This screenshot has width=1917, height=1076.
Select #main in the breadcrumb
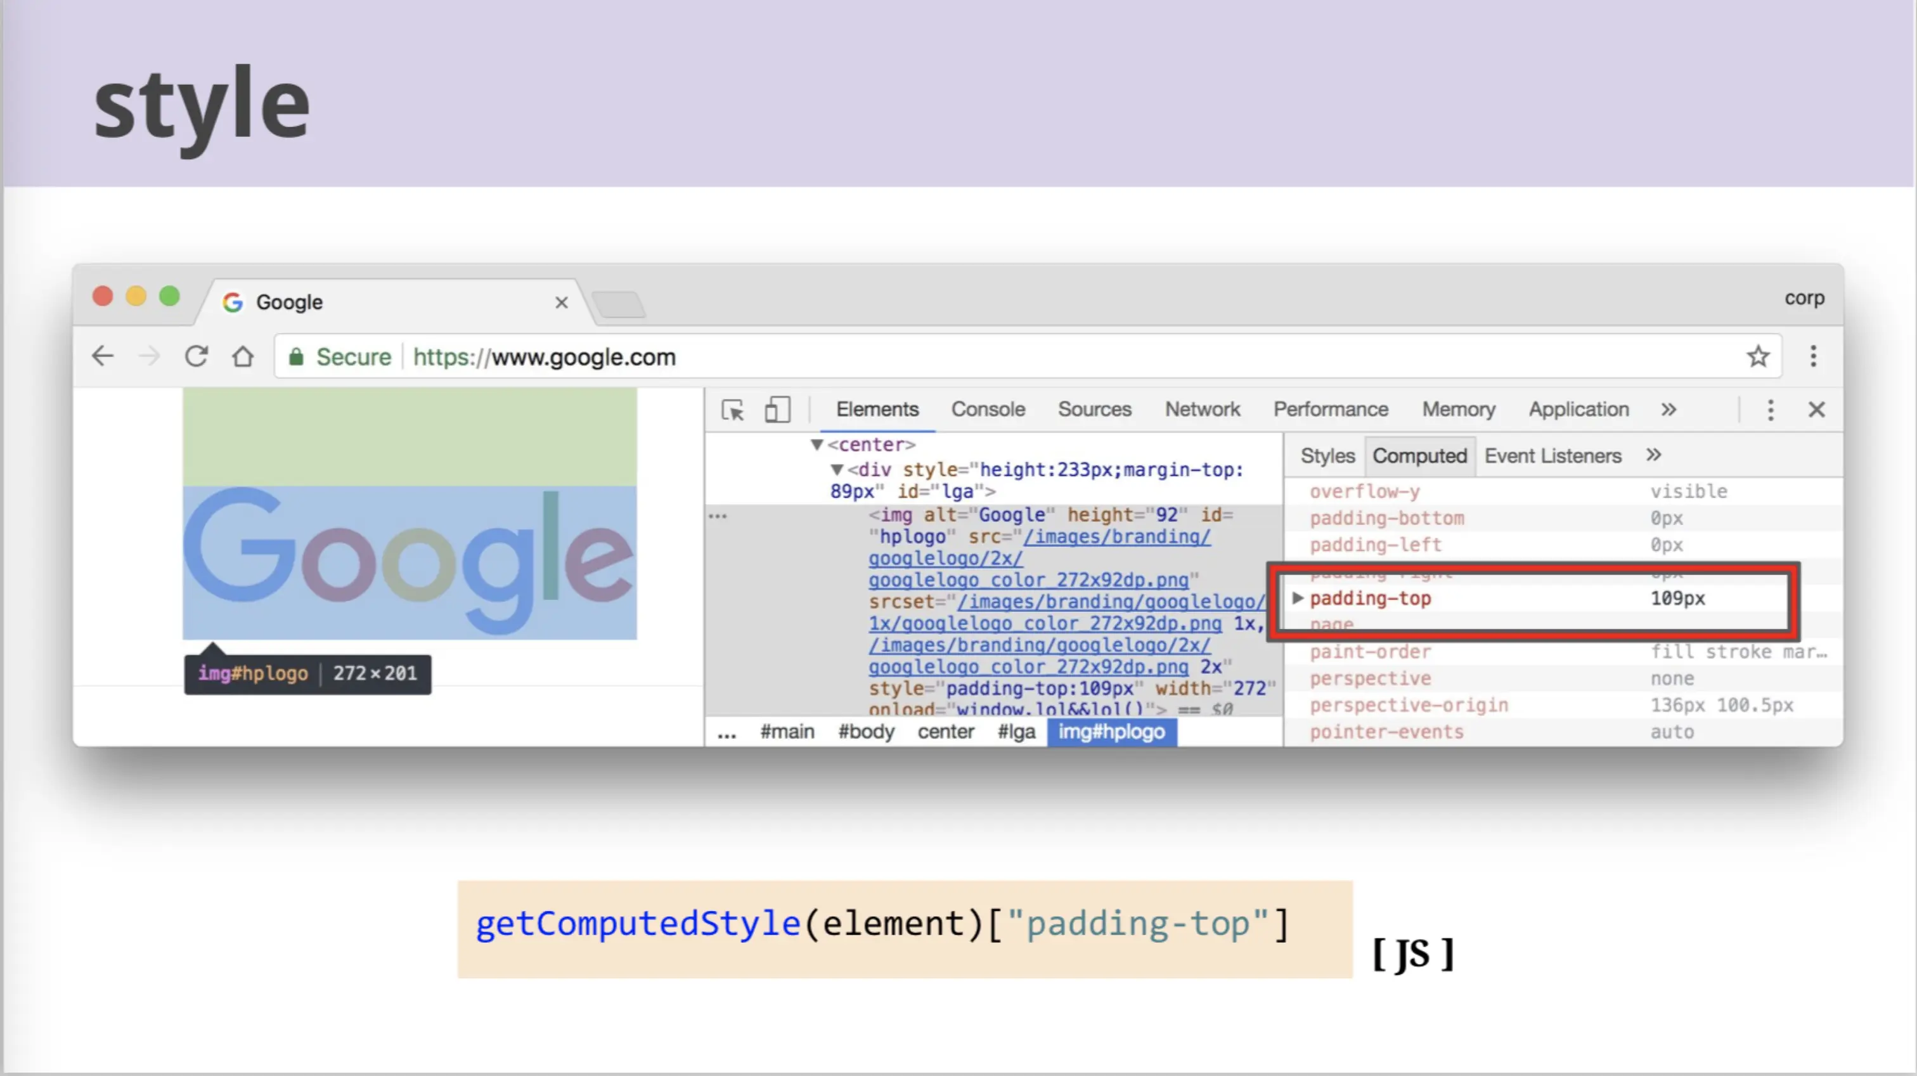tap(787, 732)
